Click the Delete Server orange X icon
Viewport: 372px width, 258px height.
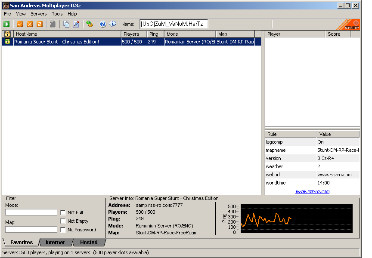[30, 24]
